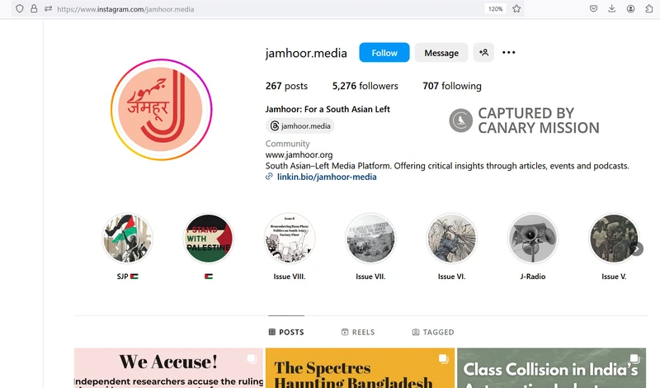Image resolution: width=660 pixels, height=388 pixels.
Task: Click the Jamhoor: For a South Asian Left name
Action: coord(328,109)
